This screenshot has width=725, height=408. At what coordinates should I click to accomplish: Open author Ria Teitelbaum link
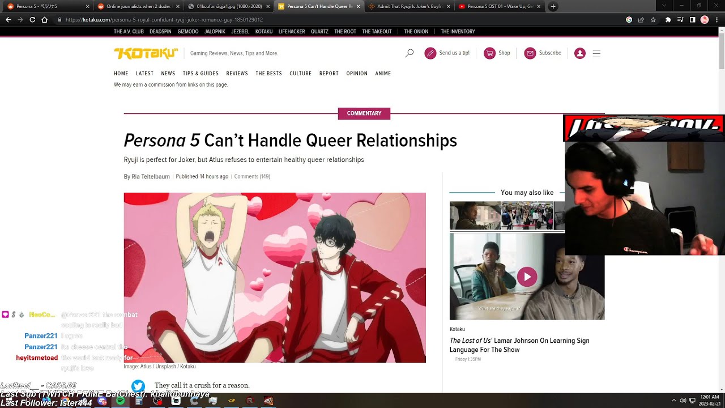pyautogui.click(x=151, y=177)
